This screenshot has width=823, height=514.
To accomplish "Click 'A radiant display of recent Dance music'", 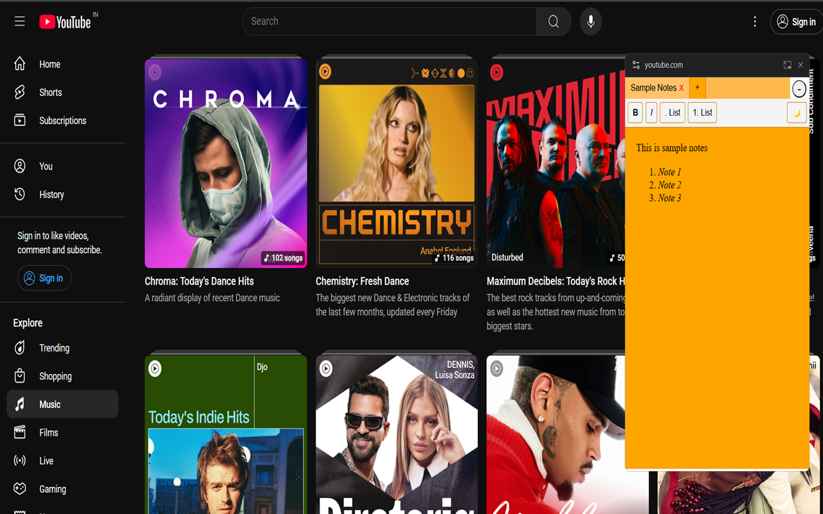I will [212, 298].
